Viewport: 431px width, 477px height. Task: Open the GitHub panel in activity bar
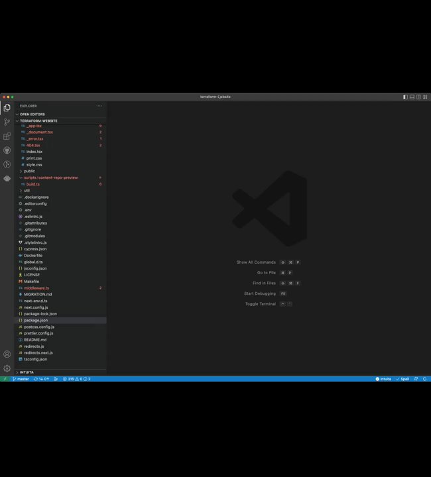7,150
